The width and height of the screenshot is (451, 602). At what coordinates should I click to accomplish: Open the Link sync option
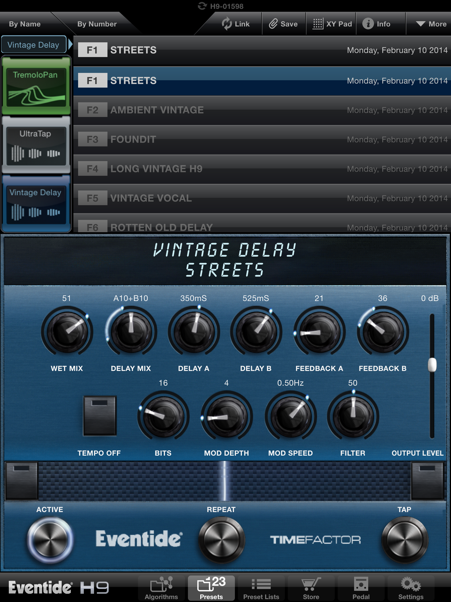[x=235, y=24]
